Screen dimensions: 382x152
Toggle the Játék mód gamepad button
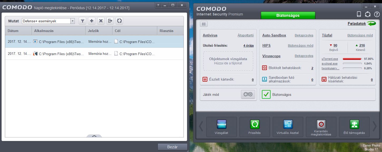click(248, 95)
